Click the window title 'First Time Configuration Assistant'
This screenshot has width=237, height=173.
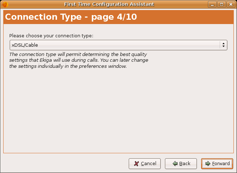[x=109, y=4]
